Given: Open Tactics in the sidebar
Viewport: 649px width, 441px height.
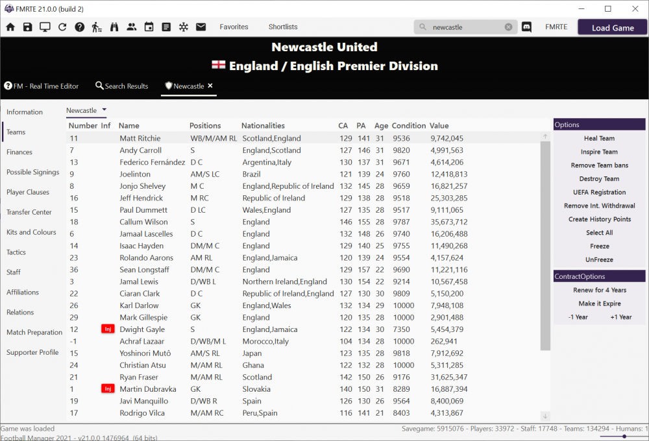Looking at the screenshot, I should 16,252.
